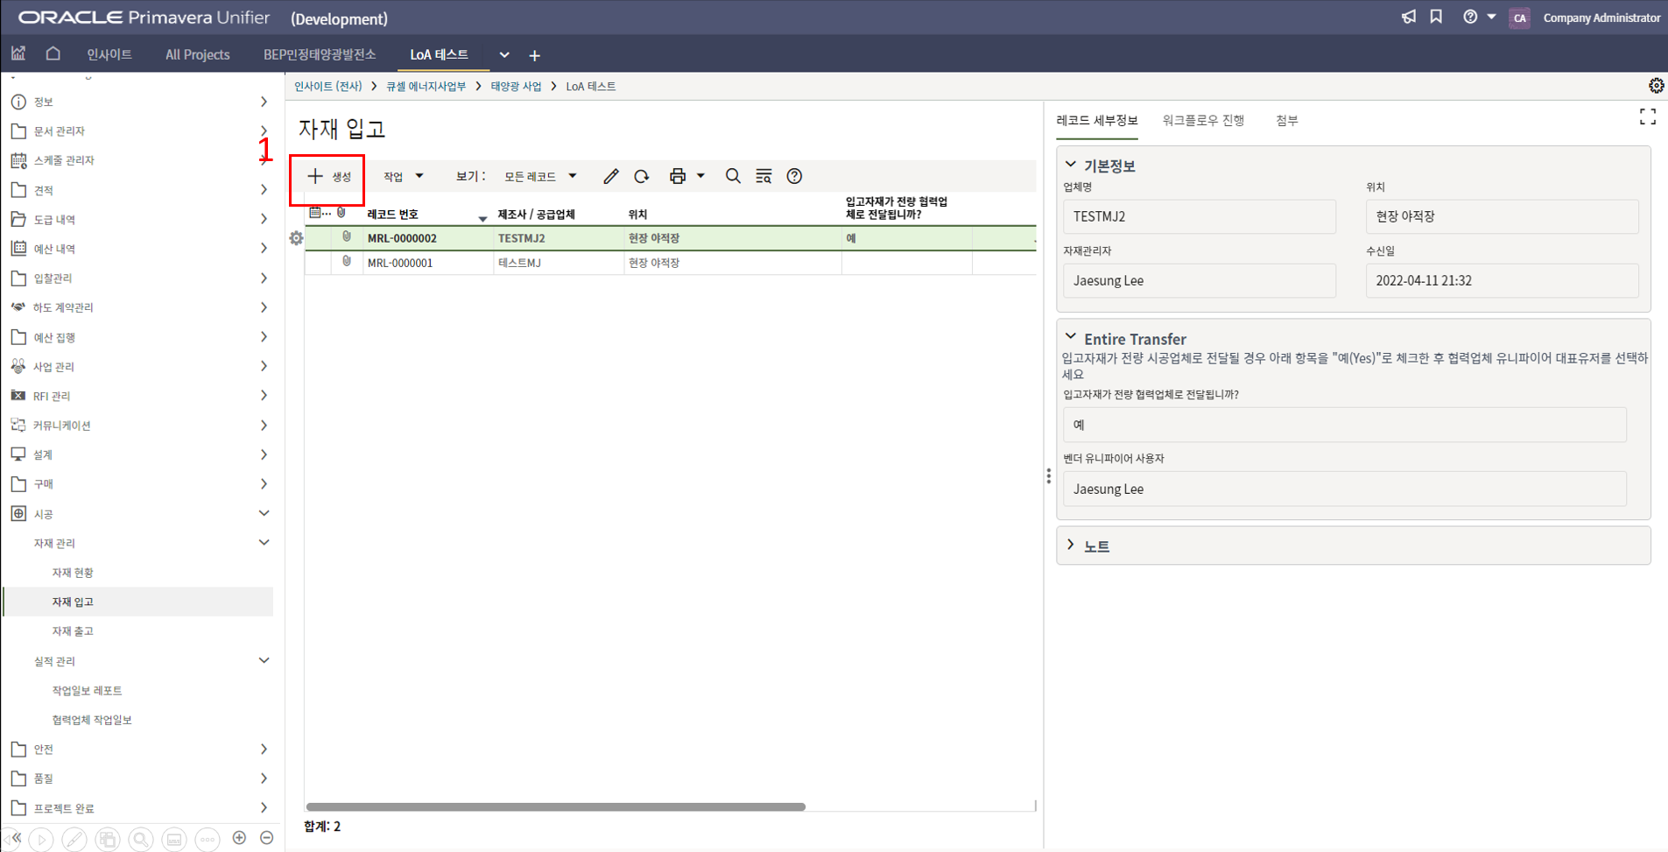Click the print icon
Image resolution: width=1668 pixels, height=852 pixels.
pos(677,177)
